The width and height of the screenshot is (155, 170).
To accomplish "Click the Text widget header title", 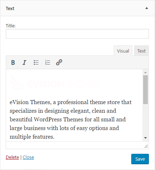I will [10, 9].
